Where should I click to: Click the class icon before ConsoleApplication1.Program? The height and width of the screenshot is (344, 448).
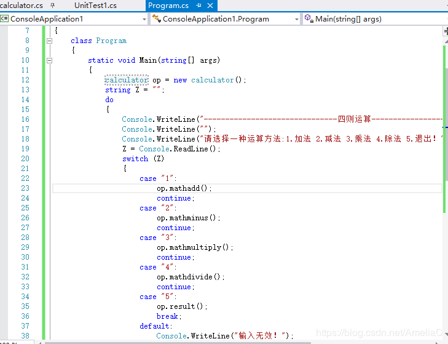pyautogui.click(x=156, y=18)
